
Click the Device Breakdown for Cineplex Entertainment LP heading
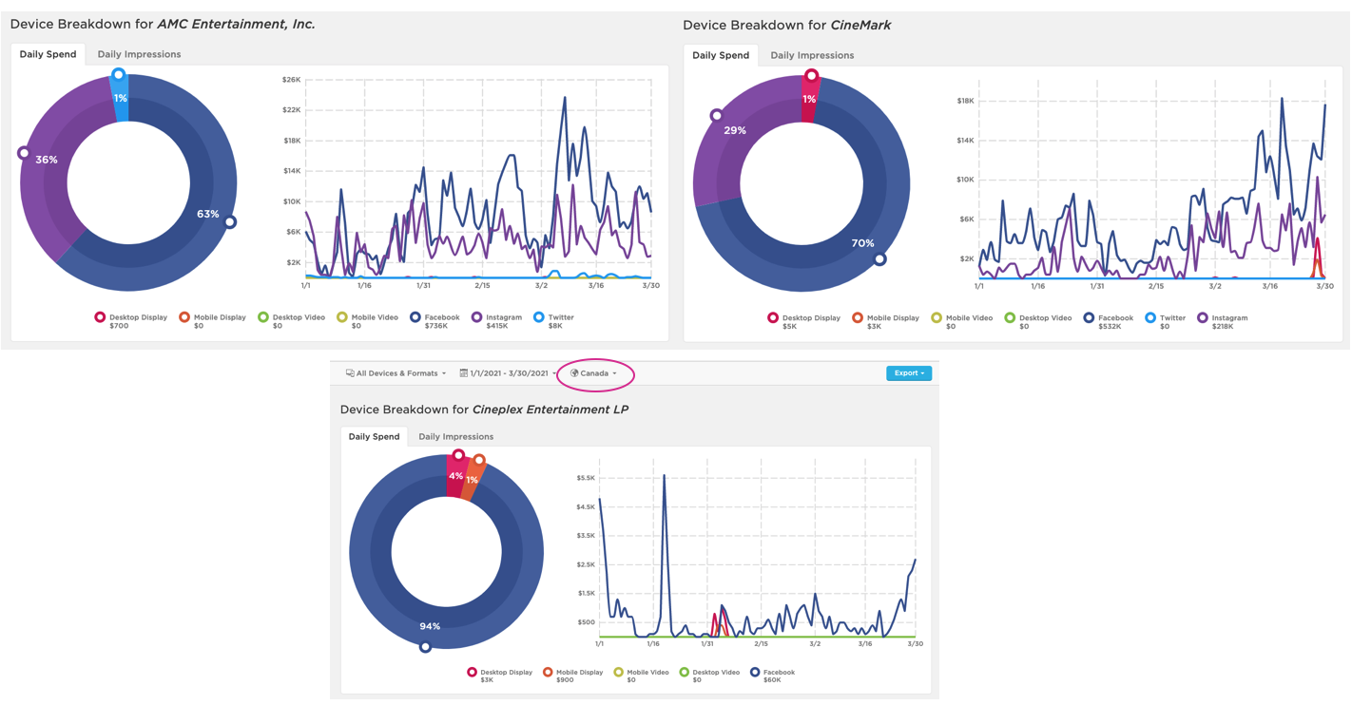(x=485, y=410)
